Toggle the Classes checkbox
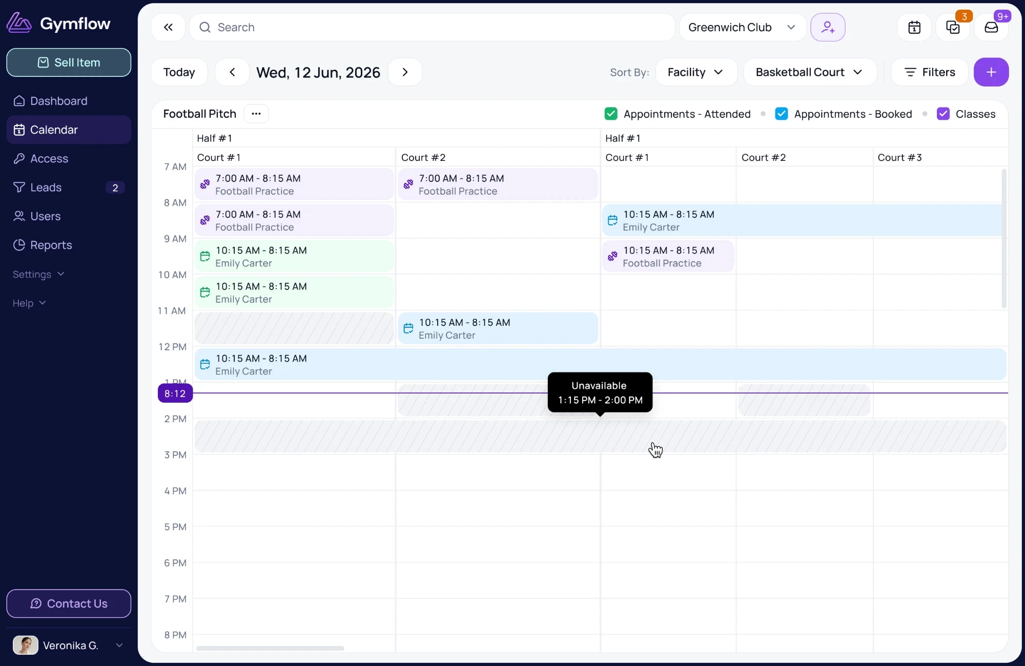Image resolution: width=1025 pixels, height=666 pixels. tap(943, 114)
